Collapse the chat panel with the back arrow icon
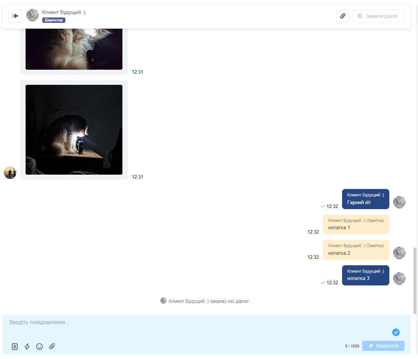Image resolution: width=418 pixels, height=359 pixels. pos(15,16)
